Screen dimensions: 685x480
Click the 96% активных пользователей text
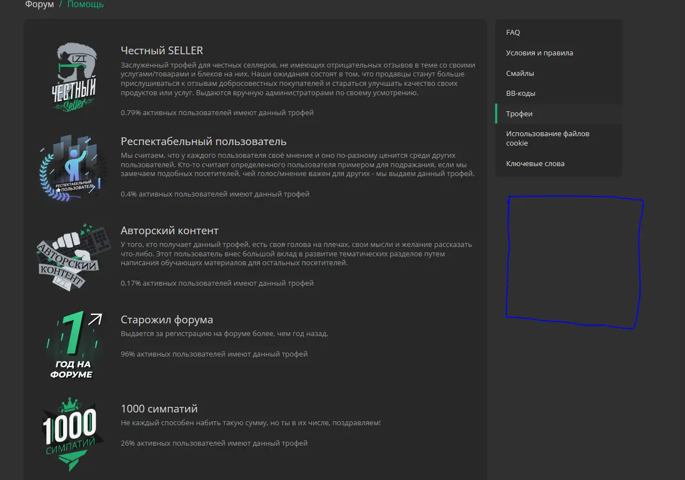[x=214, y=354]
